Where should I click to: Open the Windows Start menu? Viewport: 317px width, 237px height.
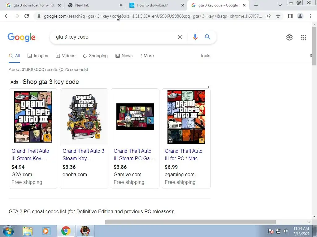(8, 231)
